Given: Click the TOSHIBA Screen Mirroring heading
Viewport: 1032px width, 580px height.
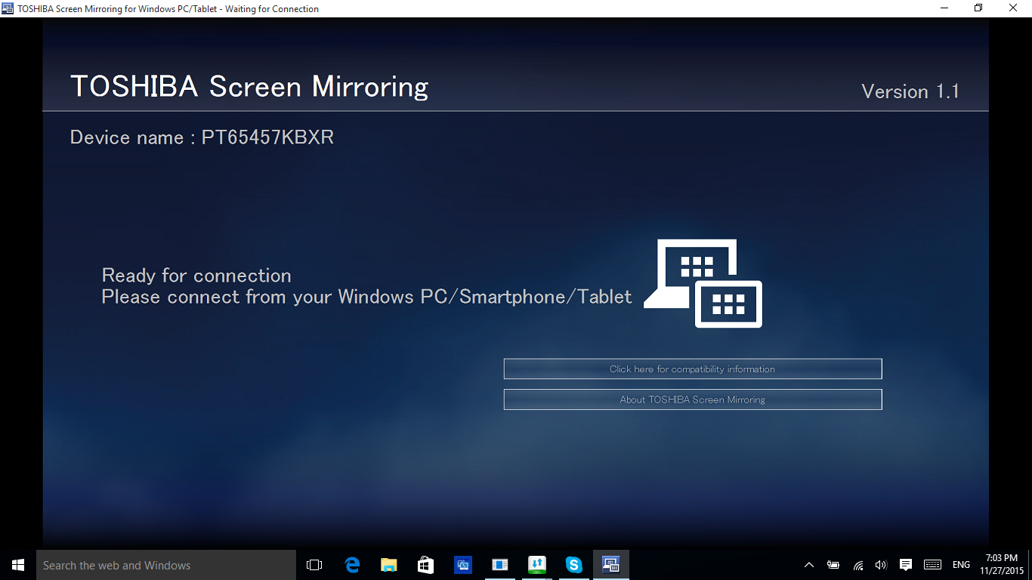Looking at the screenshot, I should [x=249, y=87].
